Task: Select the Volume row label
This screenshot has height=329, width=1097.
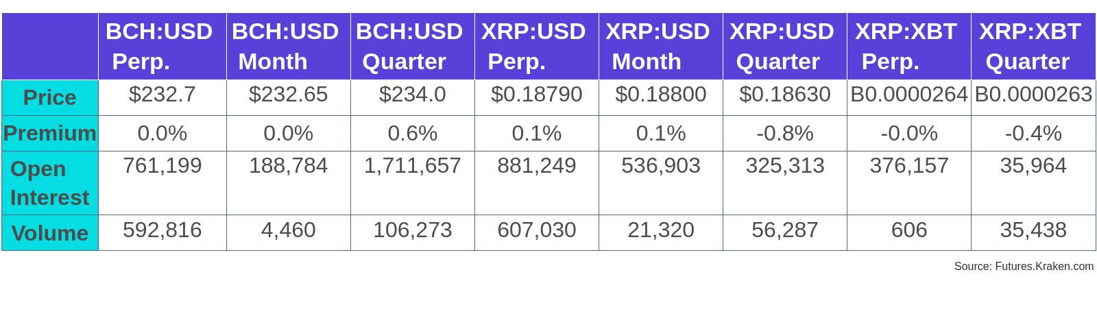Action: [x=50, y=233]
